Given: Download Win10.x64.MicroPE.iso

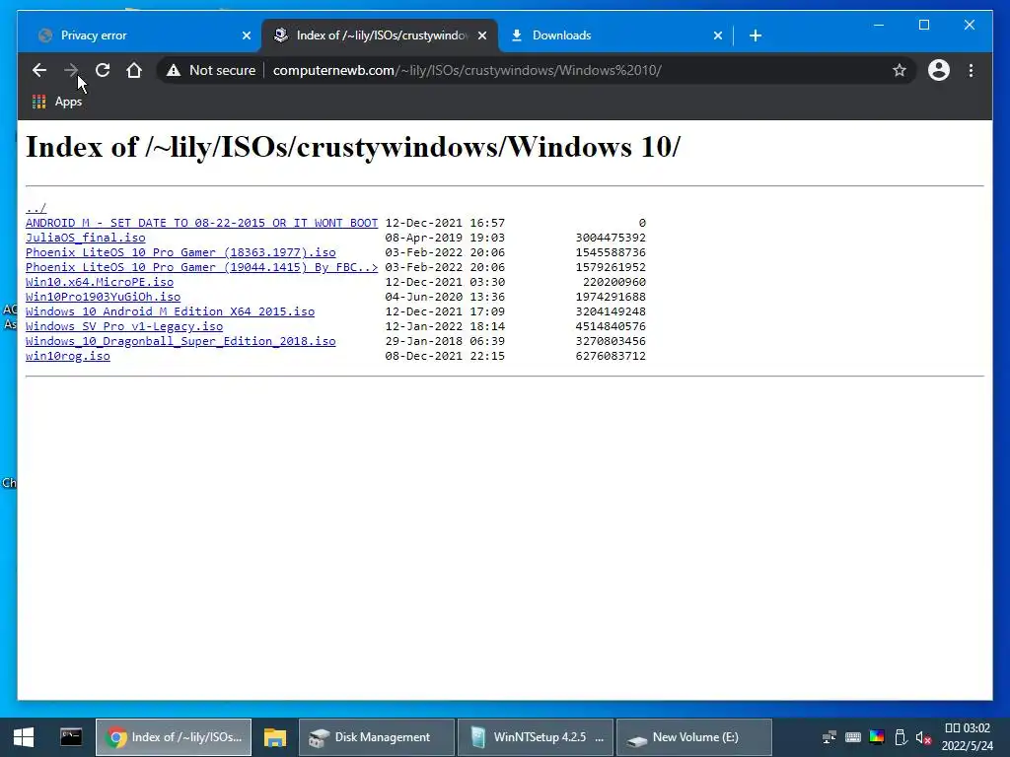Looking at the screenshot, I should (x=100, y=282).
